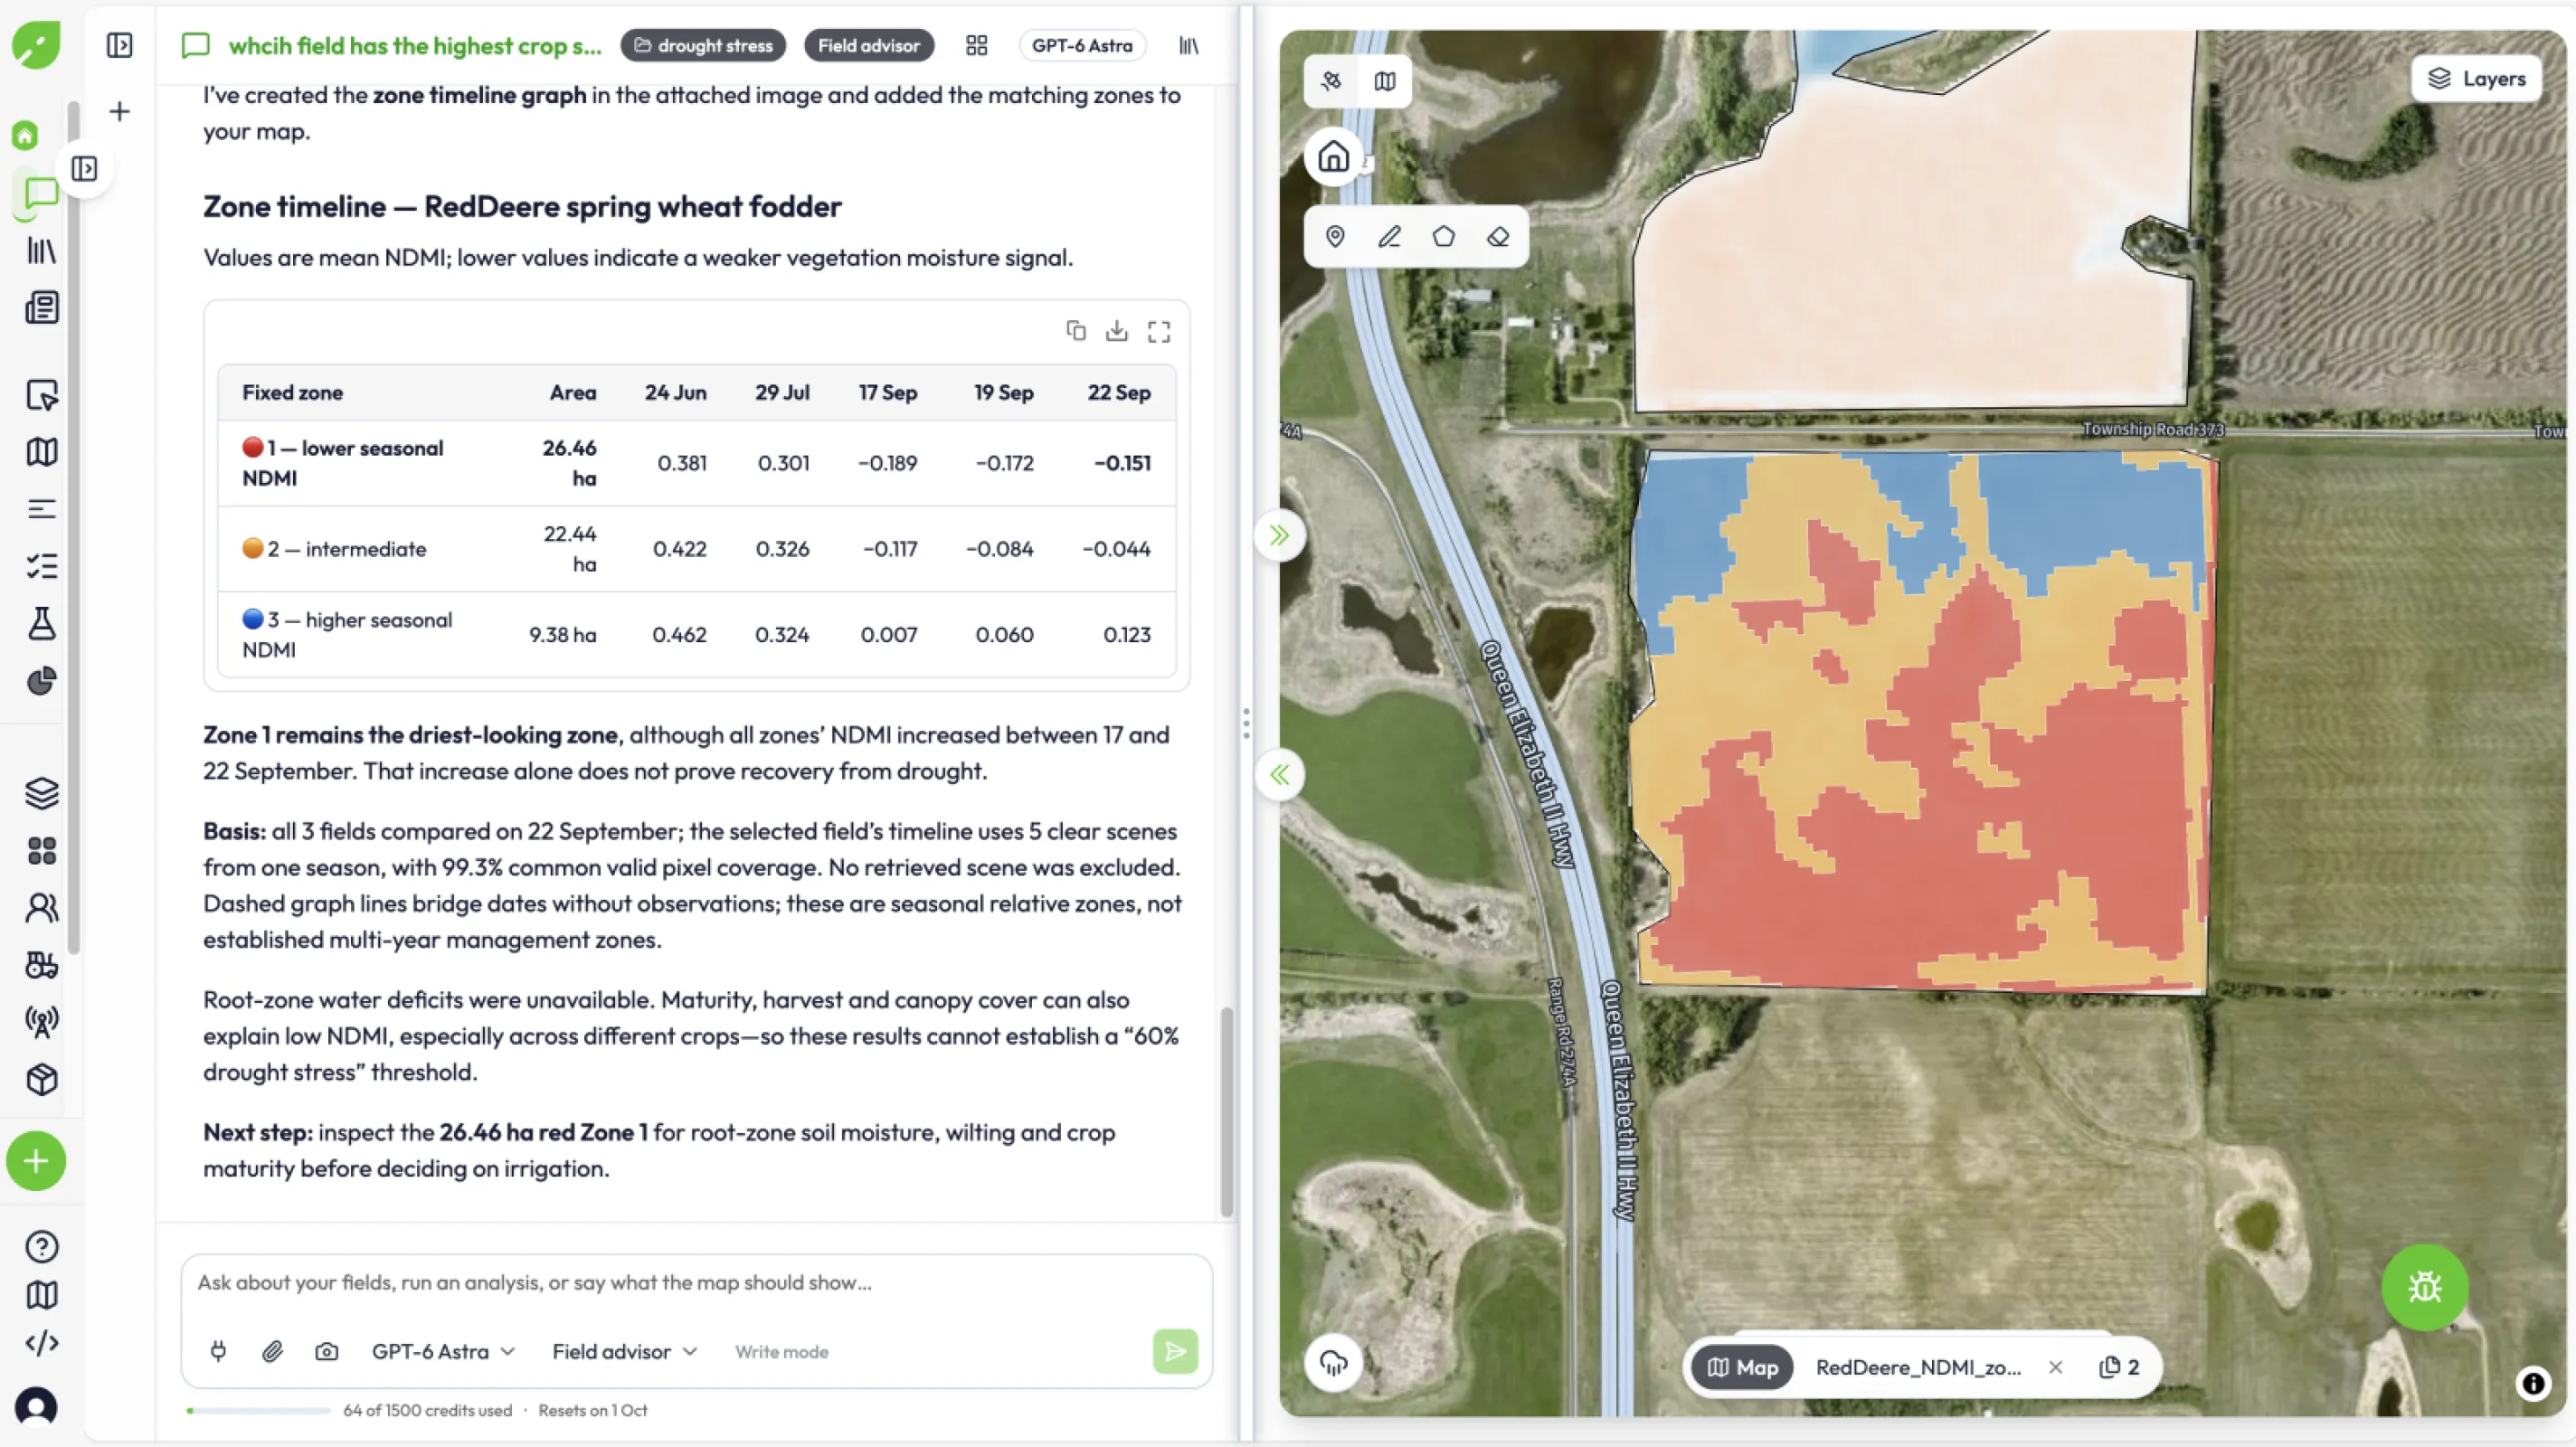
Task: Open the drought stress folder tag
Action: 703,45
